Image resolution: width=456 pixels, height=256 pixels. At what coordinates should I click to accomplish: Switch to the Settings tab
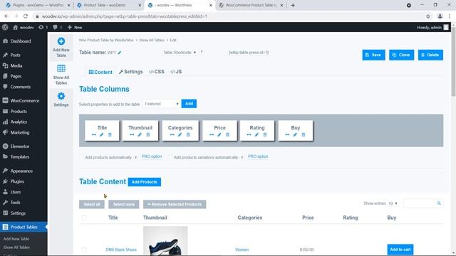click(131, 72)
